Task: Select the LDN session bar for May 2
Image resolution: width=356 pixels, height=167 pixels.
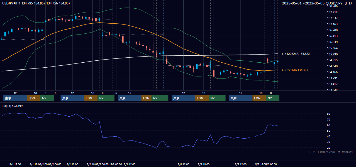Action: coord(91,98)
